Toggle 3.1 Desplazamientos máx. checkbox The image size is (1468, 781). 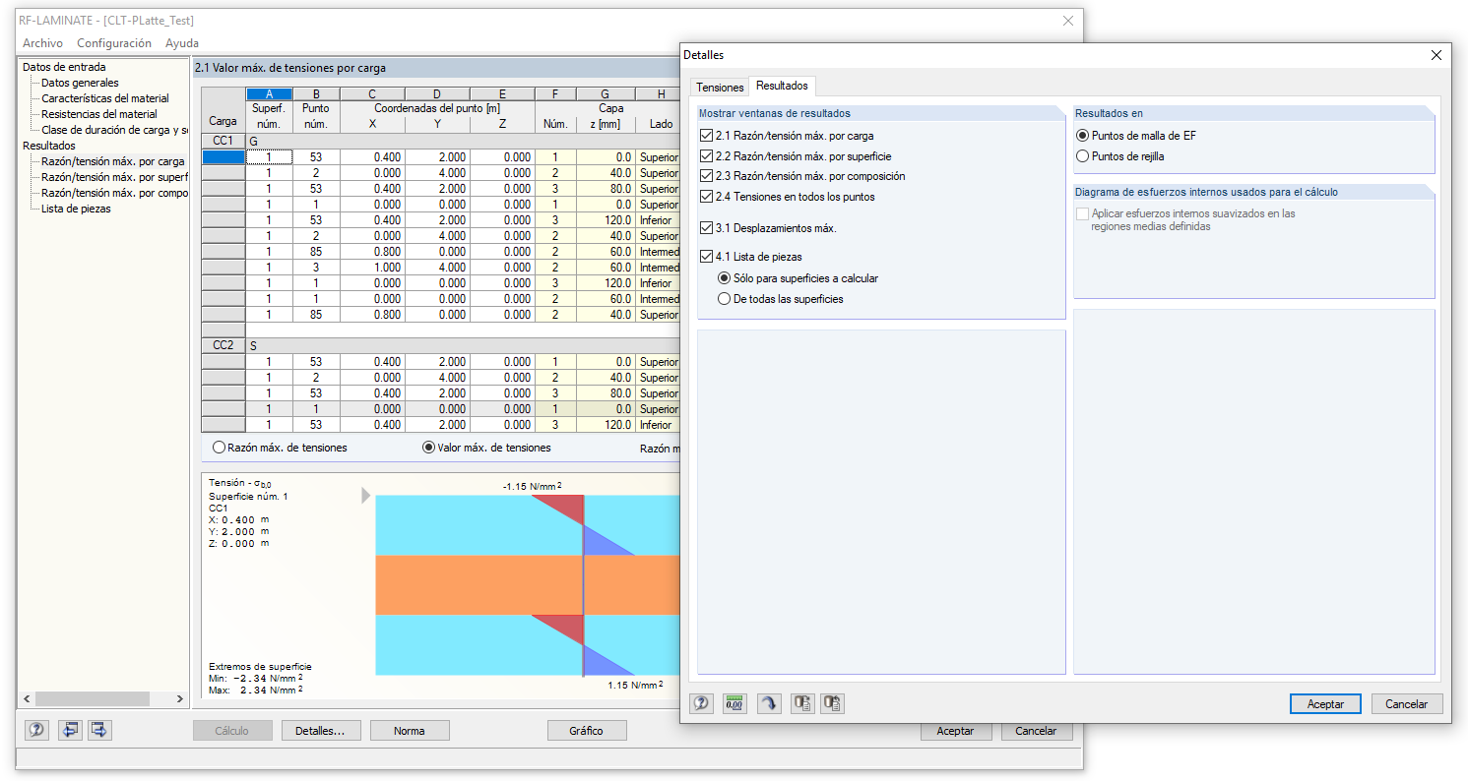pos(706,228)
